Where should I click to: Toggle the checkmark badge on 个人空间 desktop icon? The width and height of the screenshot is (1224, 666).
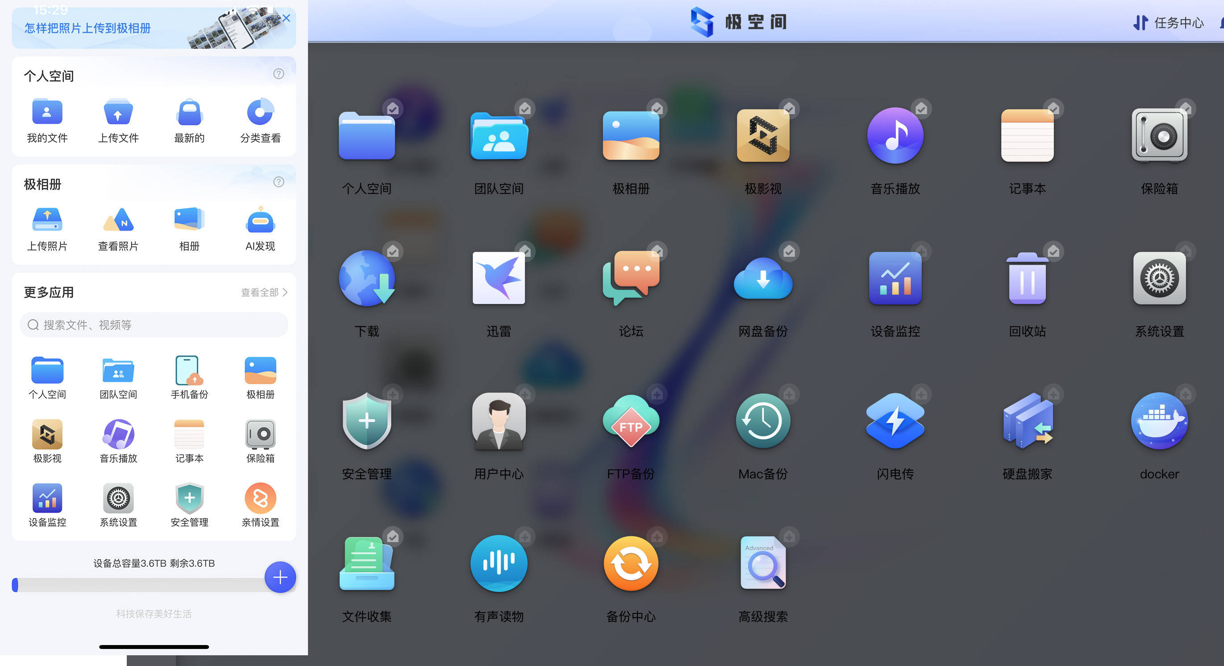(x=392, y=109)
